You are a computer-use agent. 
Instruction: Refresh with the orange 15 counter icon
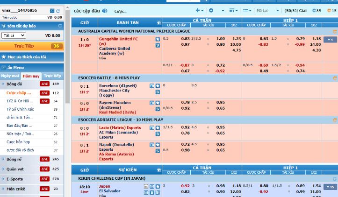332,11
